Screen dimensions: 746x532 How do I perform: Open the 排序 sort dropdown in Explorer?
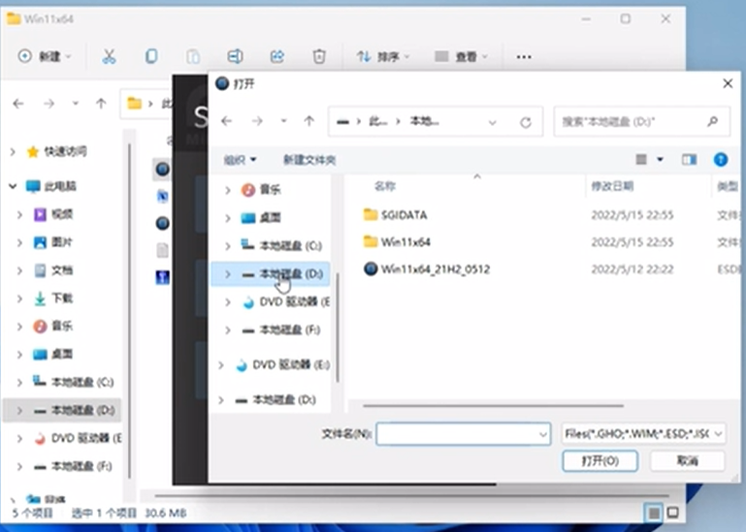(x=383, y=57)
